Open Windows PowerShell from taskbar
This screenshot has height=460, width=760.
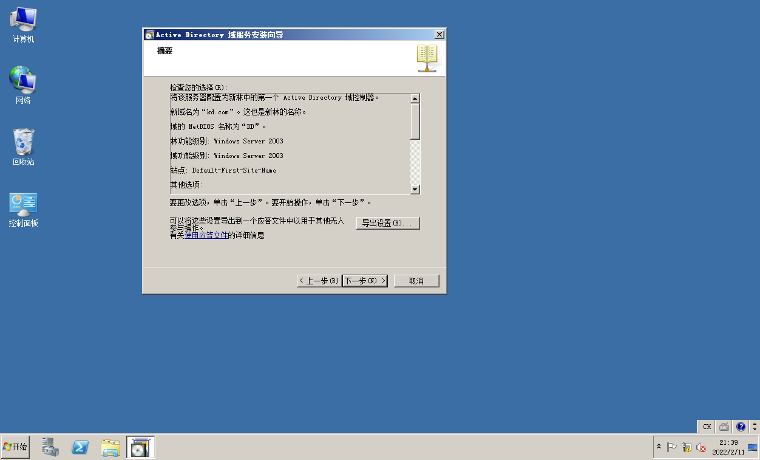pos(81,447)
